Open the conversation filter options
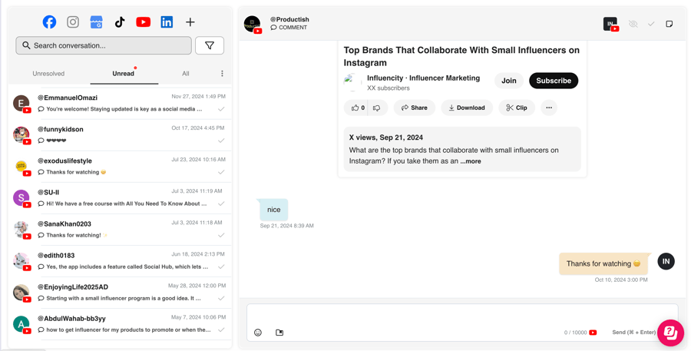The height and width of the screenshot is (351, 691). pyautogui.click(x=209, y=45)
